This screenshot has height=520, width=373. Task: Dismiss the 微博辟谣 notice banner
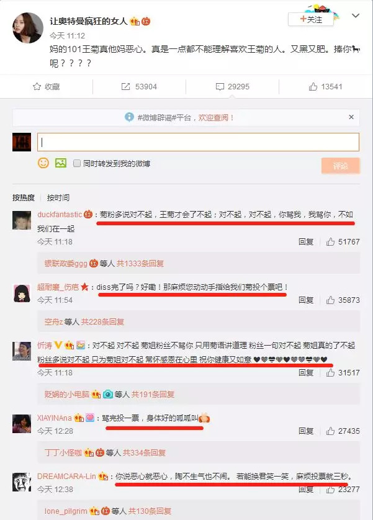[x=351, y=117]
